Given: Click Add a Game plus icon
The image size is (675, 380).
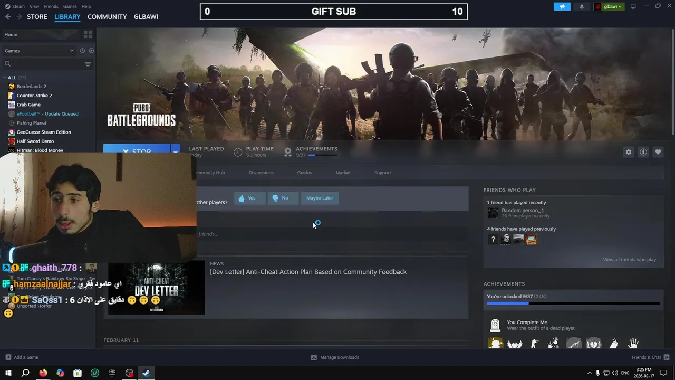Looking at the screenshot, I should (8, 357).
